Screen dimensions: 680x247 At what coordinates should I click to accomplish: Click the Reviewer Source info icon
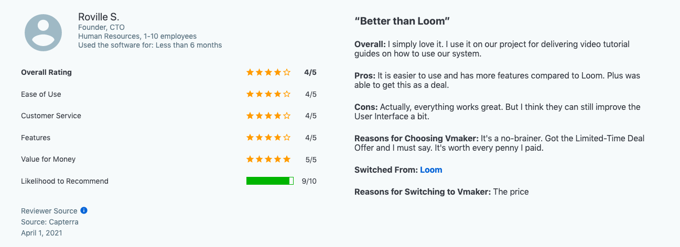(84, 210)
